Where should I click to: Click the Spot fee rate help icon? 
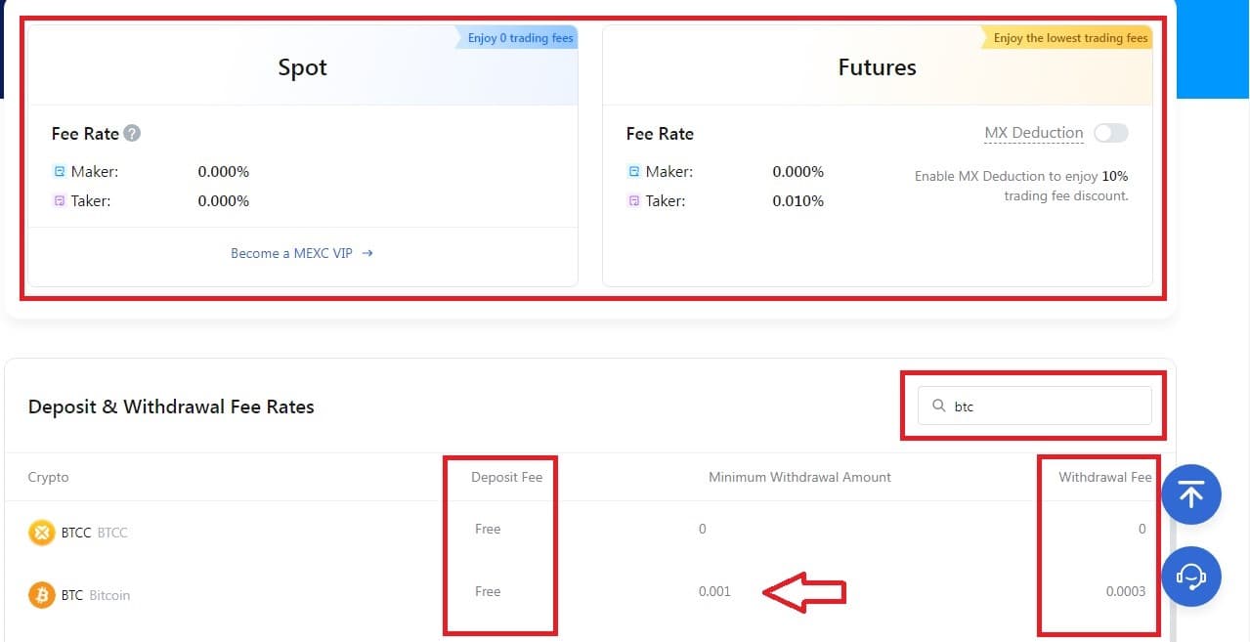pos(132,134)
